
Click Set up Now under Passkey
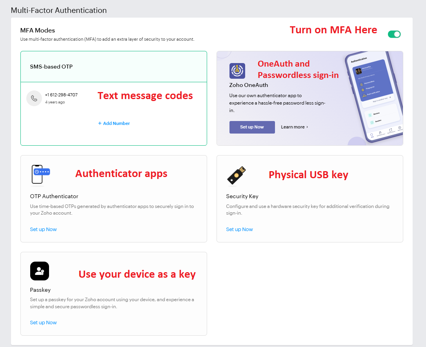pos(43,323)
